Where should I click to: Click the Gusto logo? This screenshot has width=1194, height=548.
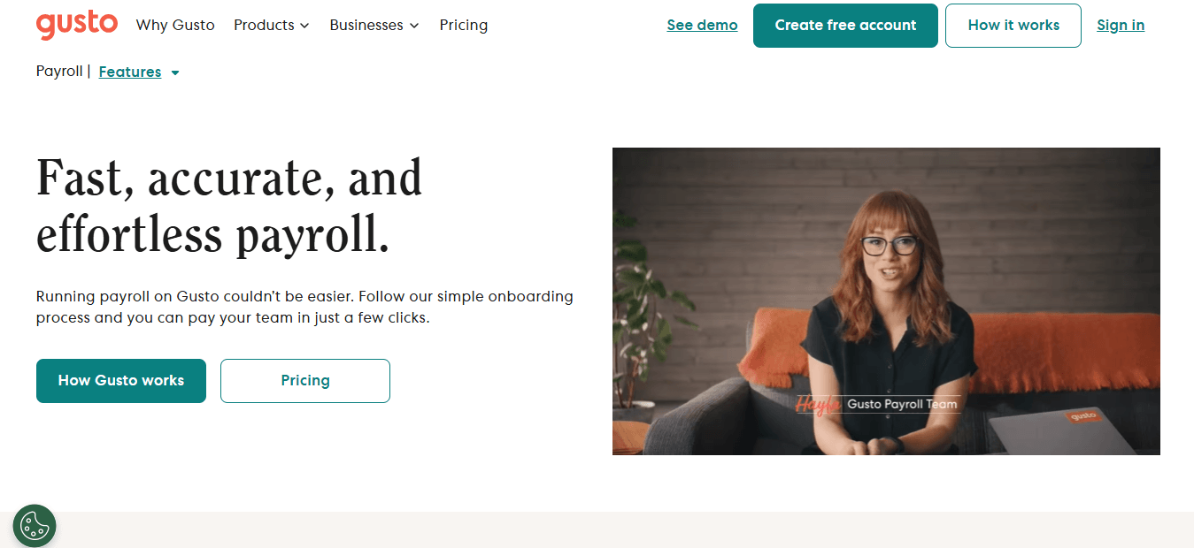[77, 25]
